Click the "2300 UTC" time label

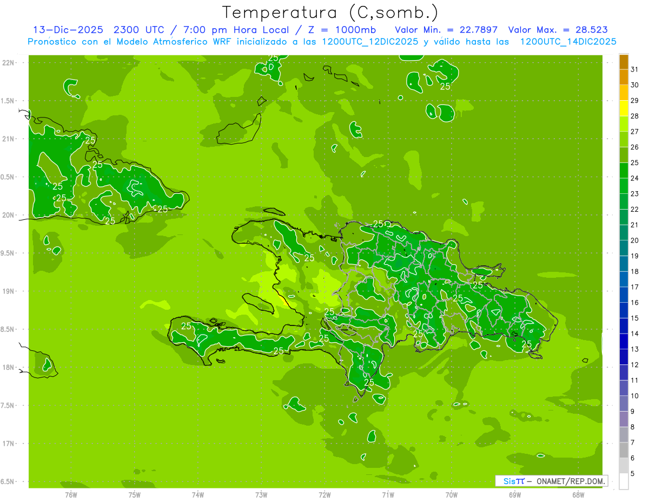tap(141, 30)
